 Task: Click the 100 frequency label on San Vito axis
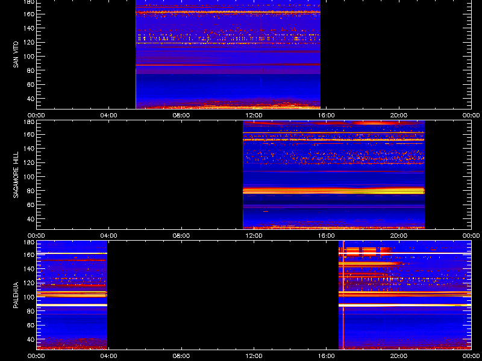(x=28, y=57)
